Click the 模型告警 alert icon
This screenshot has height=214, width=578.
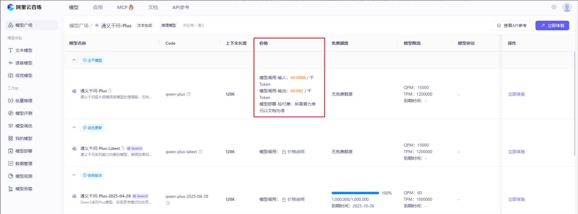coord(11,189)
